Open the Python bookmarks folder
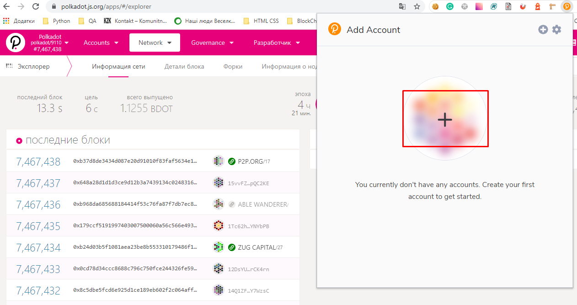 (57, 21)
